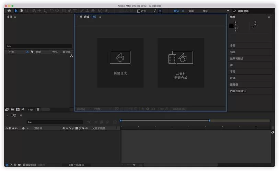The height and width of the screenshot is (171, 279).
Task: Select the Pen tool
Action: pos(70,11)
